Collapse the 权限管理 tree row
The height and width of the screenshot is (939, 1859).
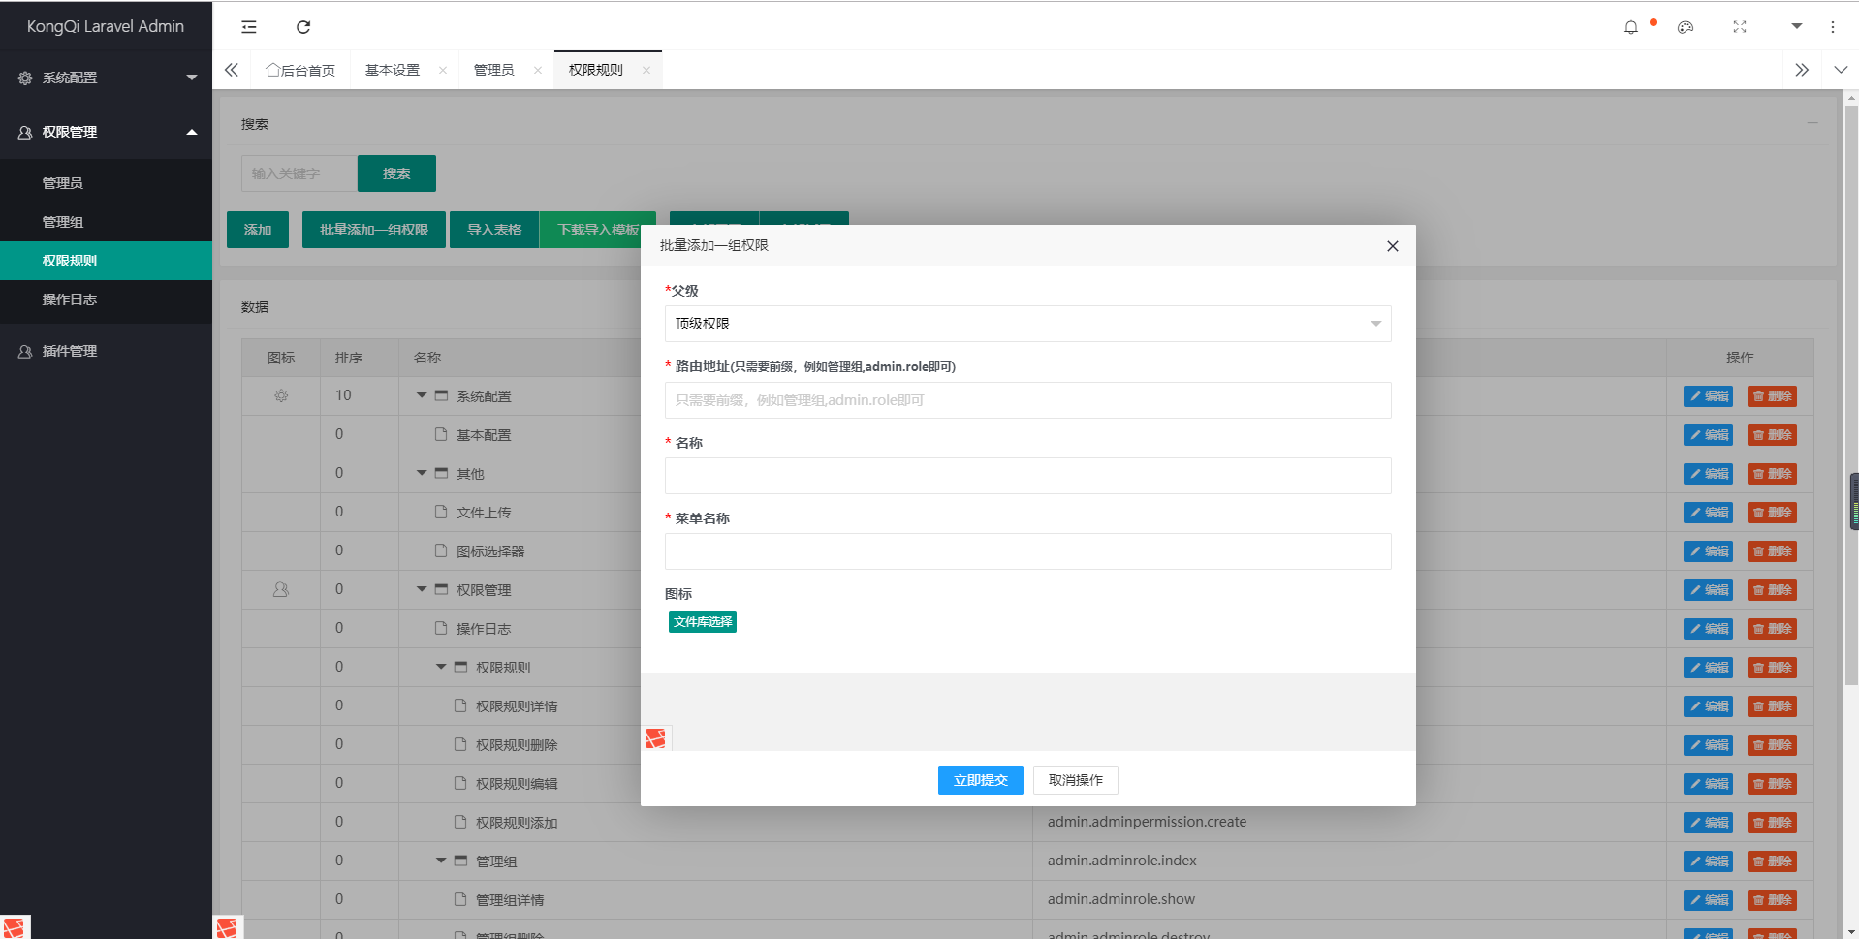click(422, 589)
